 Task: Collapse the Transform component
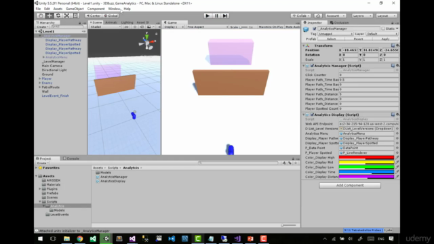(304, 45)
